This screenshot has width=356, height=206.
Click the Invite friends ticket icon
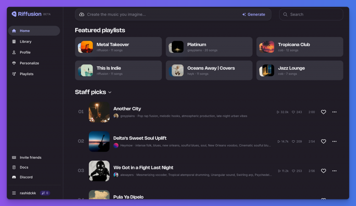point(14,158)
